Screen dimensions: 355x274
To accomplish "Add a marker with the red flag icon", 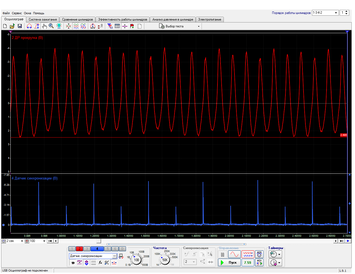I will (132, 26).
